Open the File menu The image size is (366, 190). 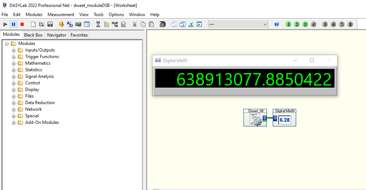pos(5,15)
